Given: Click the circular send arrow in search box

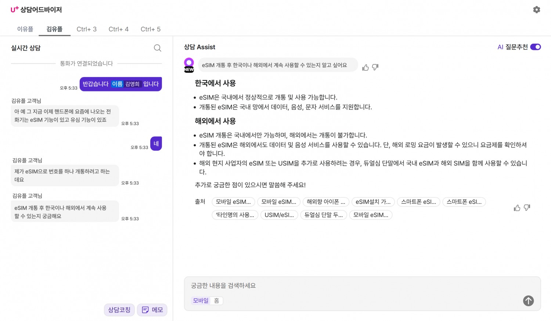Looking at the screenshot, I should pos(528,301).
